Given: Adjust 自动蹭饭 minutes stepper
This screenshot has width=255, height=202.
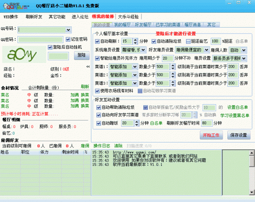Looking at the screenshot, I should pyautogui.click(x=137, y=123).
